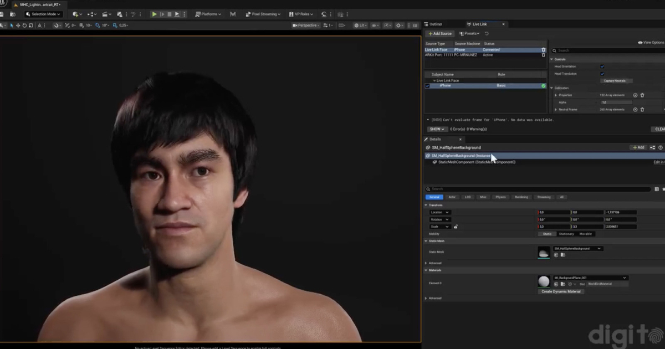Click the green Play button
The height and width of the screenshot is (349, 665).
coord(154,14)
